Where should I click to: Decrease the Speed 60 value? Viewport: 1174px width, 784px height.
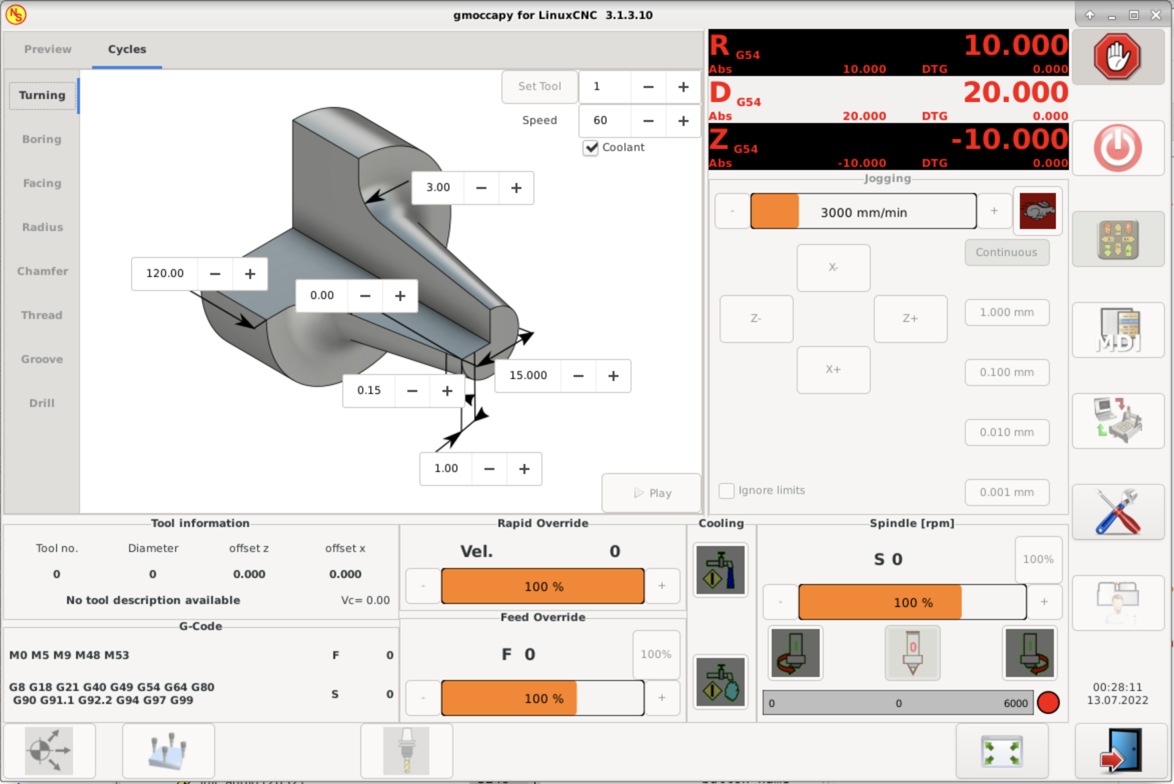648,121
